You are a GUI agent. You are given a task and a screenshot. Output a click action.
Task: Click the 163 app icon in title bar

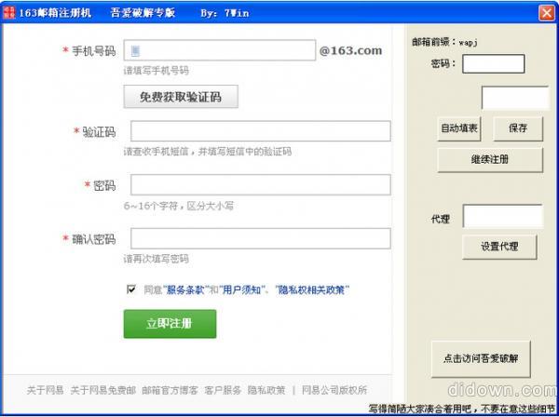coord(8,12)
